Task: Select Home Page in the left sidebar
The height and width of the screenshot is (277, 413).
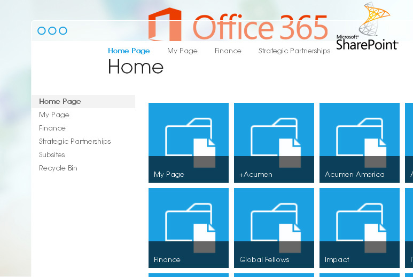Action: coord(83,101)
